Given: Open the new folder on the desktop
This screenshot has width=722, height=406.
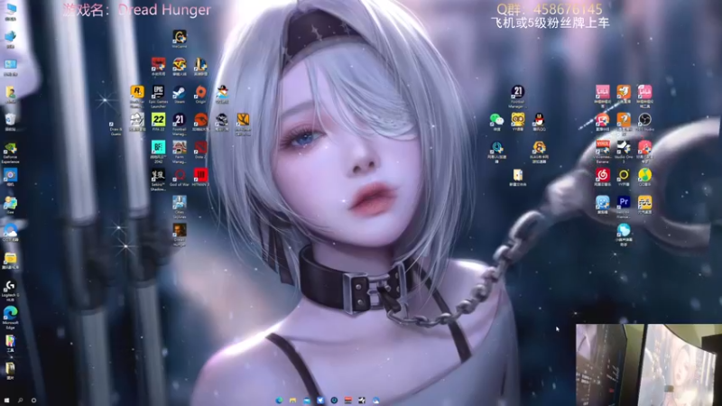Looking at the screenshot, I should pyautogui.click(x=517, y=175).
